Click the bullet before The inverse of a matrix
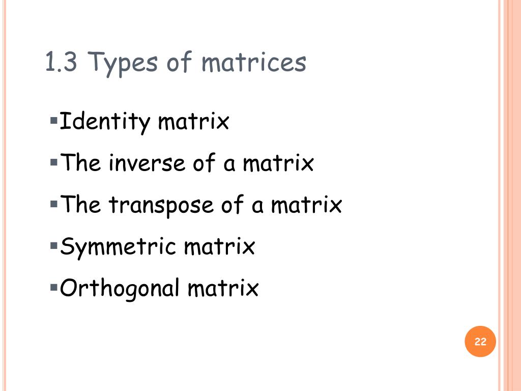 pos(54,162)
